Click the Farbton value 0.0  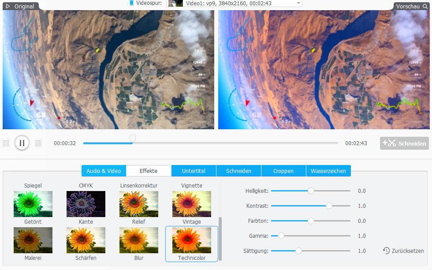coord(362,221)
